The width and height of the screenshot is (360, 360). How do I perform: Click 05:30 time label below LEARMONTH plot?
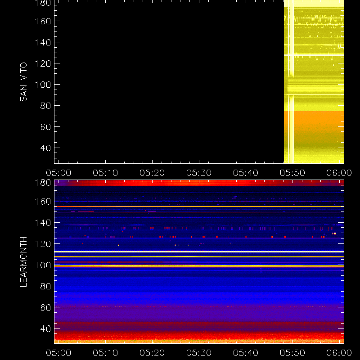click(199, 353)
